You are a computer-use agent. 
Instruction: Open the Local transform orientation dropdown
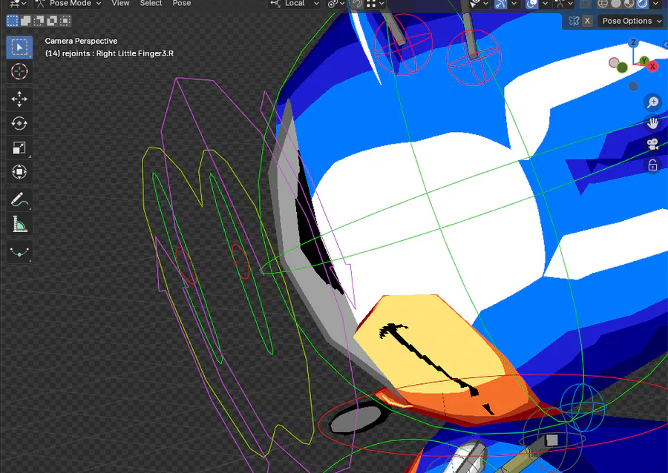click(x=295, y=4)
